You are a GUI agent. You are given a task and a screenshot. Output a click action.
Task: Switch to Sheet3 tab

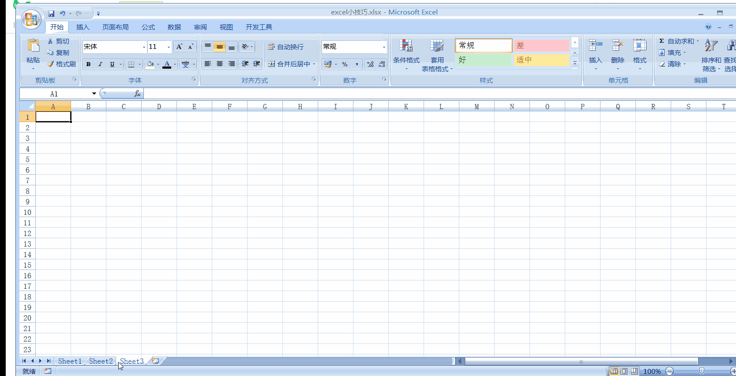(131, 361)
